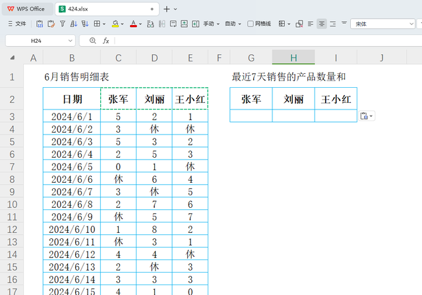Select the 日期 header cell
Viewport: 422px width, 295px height.
pos(72,99)
